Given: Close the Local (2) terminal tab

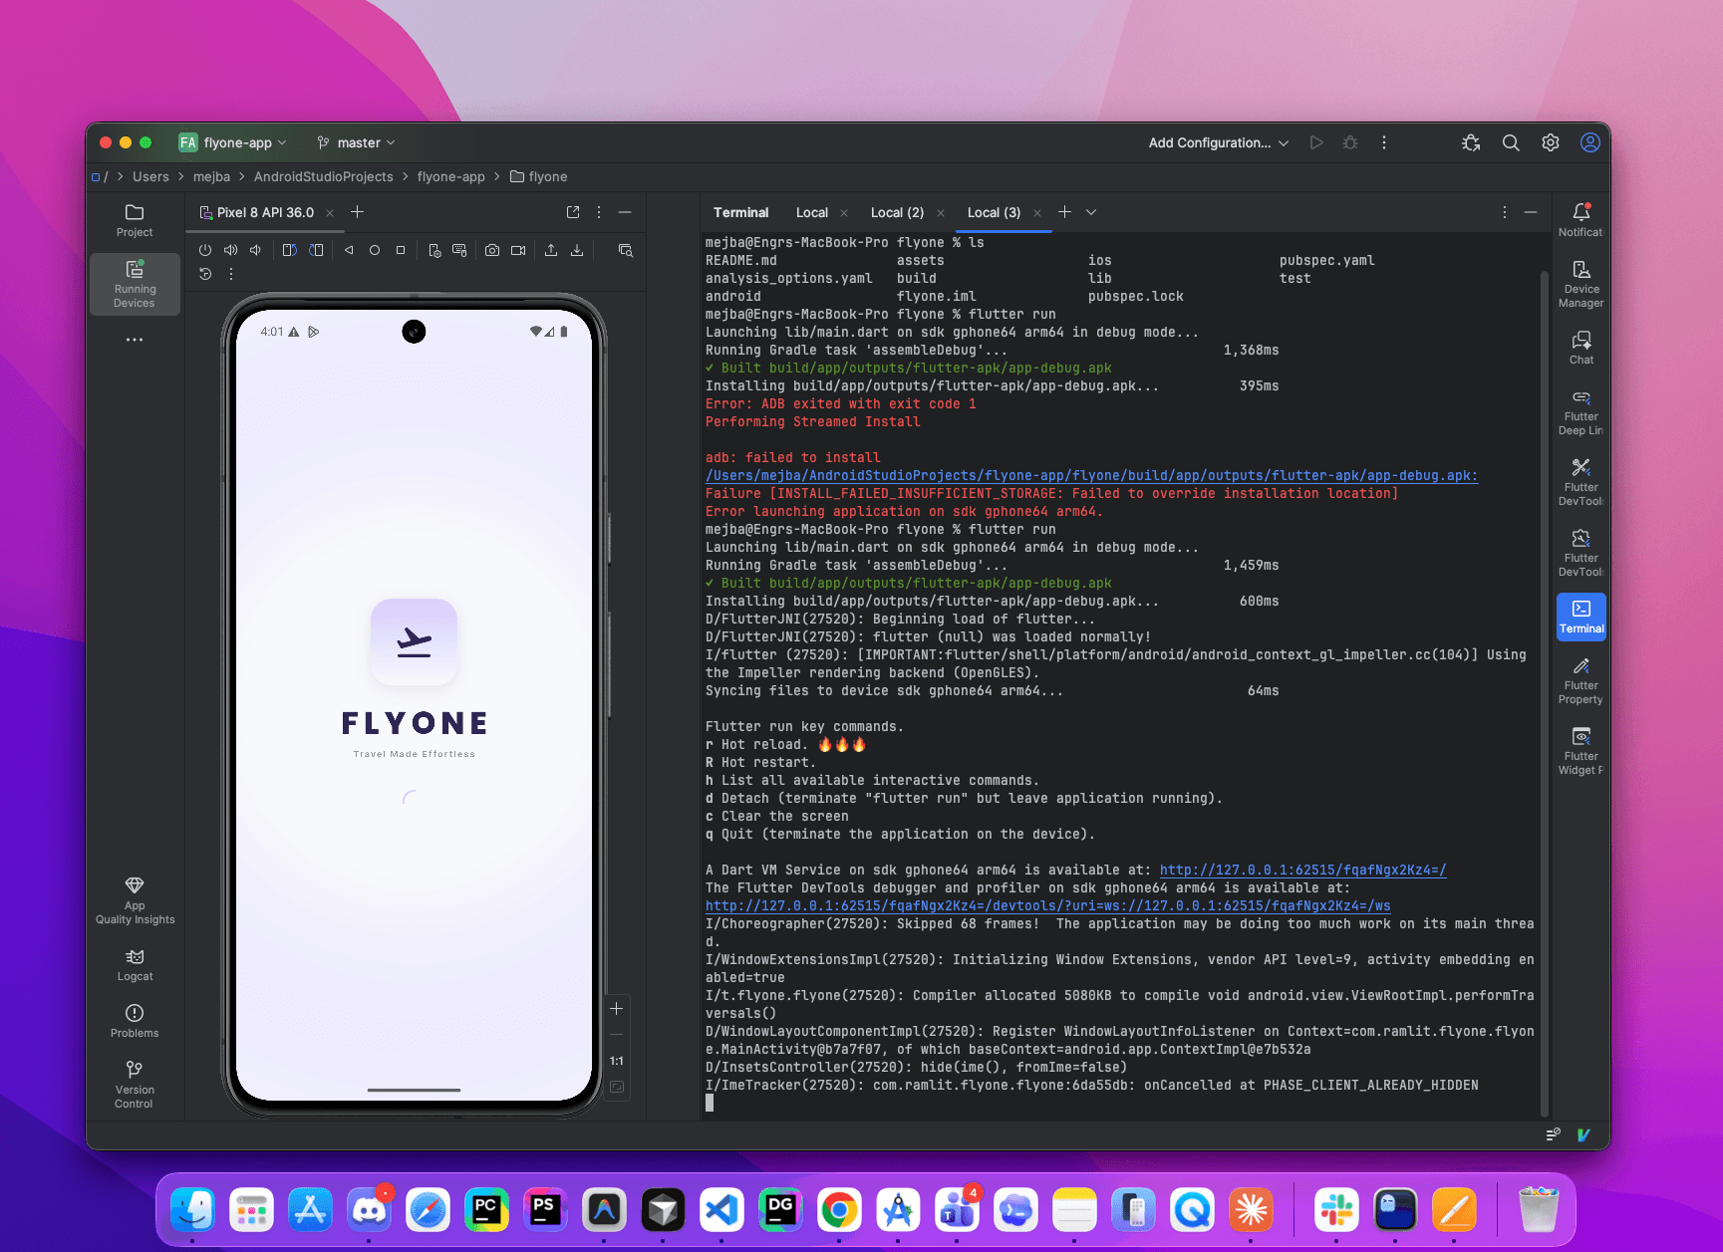Looking at the screenshot, I should pyautogui.click(x=941, y=213).
